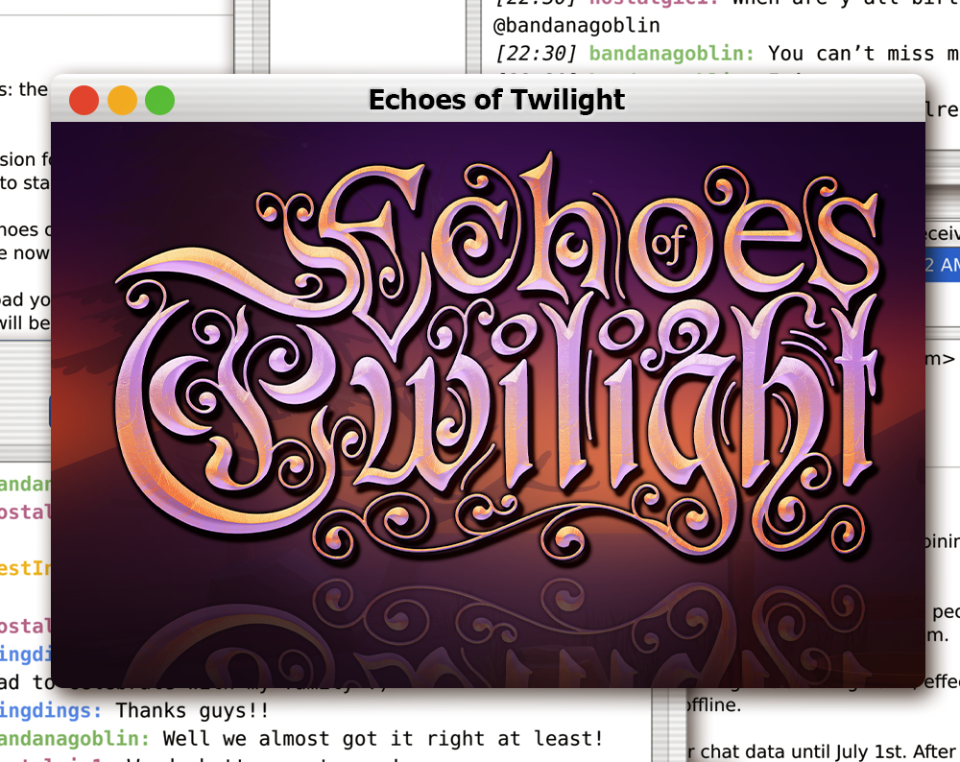
Task: Click the Echoes of Twilight splash logo artwork
Action: (x=497, y=355)
